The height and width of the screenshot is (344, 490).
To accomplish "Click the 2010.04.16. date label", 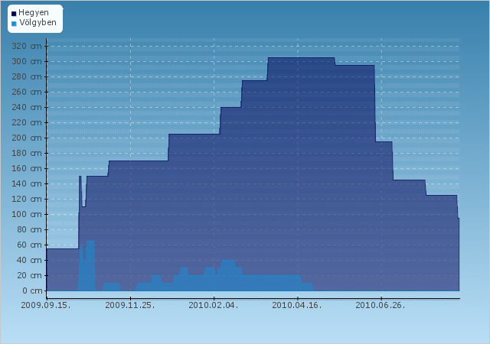I will tap(297, 305).
